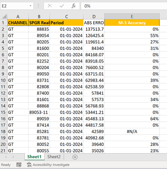This screenshot has width=167, height=169.
Task: Select the 55% accuracy cell
Action: [132, 35]
